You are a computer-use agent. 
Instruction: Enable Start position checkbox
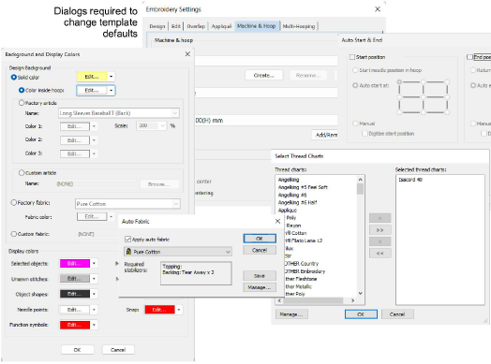tap(352, 57)
